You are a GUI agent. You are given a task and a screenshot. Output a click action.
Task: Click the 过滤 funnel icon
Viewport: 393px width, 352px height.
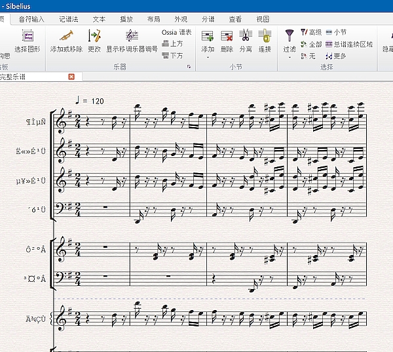point(290,35)
